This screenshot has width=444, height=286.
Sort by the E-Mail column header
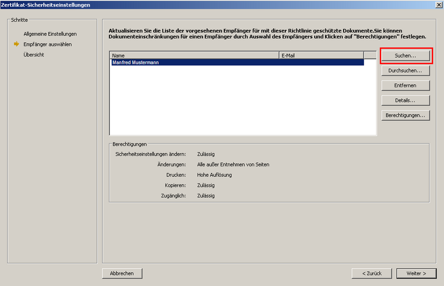pyautogui.click(x=321, y=55)
